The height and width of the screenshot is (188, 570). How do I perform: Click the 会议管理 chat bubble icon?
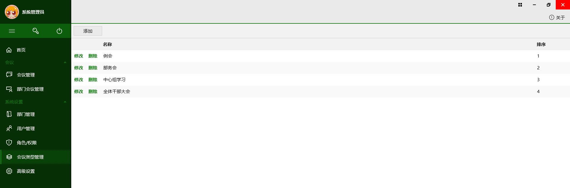[x=9, y=75]
